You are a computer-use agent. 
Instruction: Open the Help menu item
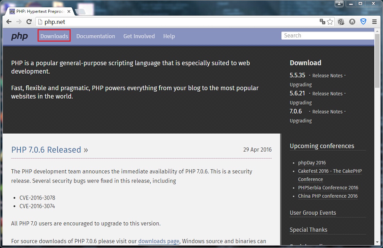pos(169,36)
